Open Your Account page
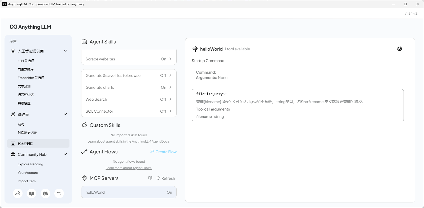The width and height of the screenshot is (424, 208). [28, 173]
